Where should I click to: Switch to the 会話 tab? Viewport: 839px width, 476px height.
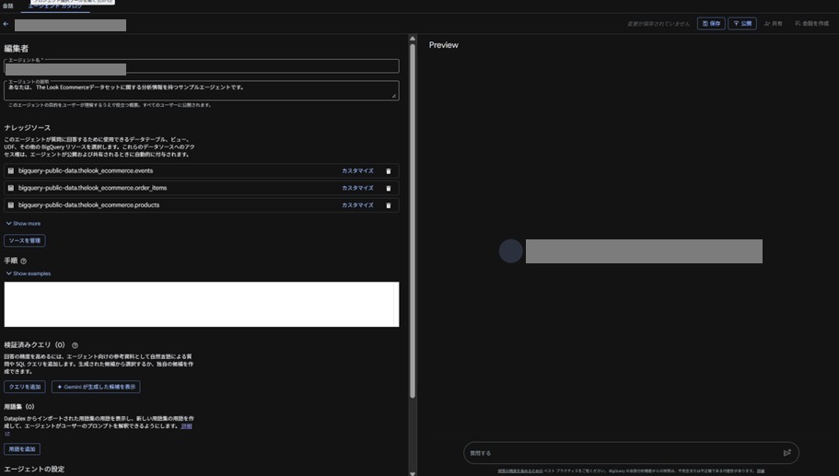(8, 6)
